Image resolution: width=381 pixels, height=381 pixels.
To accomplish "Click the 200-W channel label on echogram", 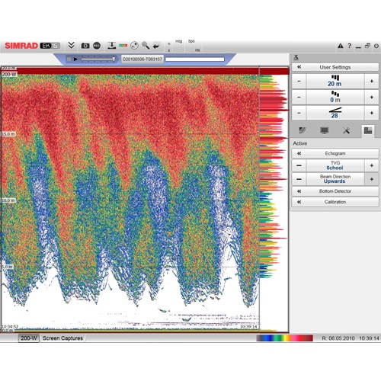I will pos(9,75).
